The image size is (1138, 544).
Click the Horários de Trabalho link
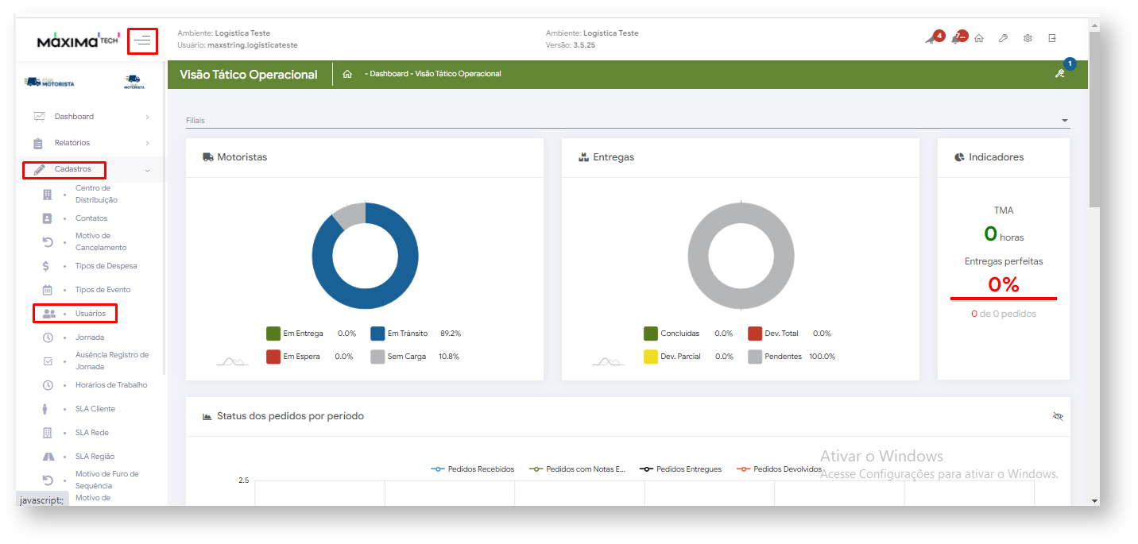click(x=110, y=385)
